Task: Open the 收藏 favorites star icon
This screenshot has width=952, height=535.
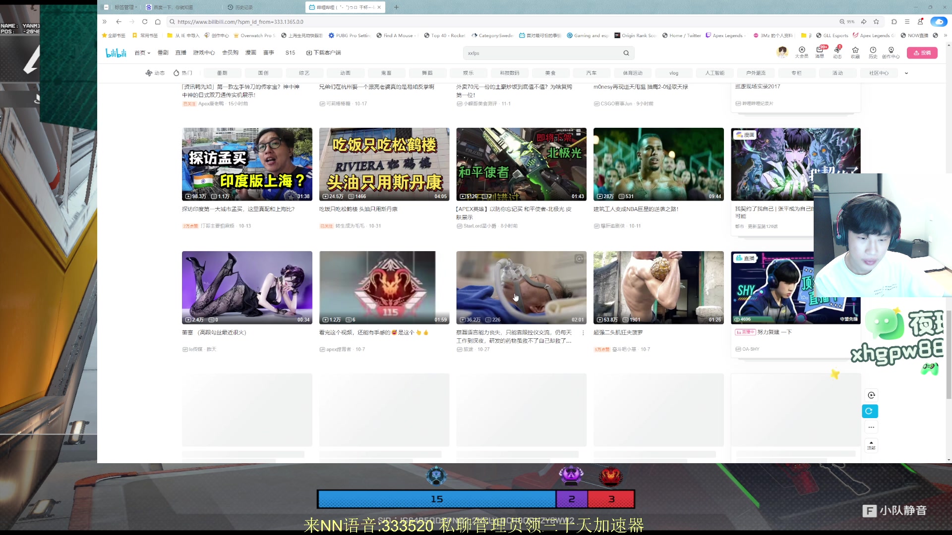Action: point(855,52)
